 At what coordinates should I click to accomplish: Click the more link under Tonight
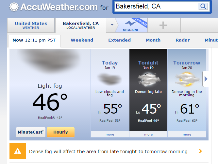coord(148,135)
